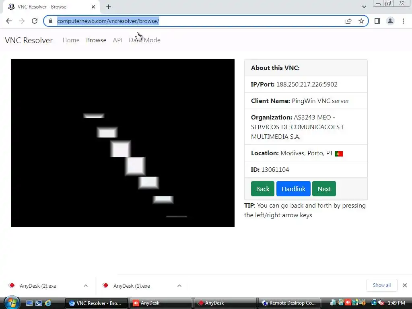This screenshot has height=309, width=412.
Task: Close the downloads bar
Action: point(405,285)
